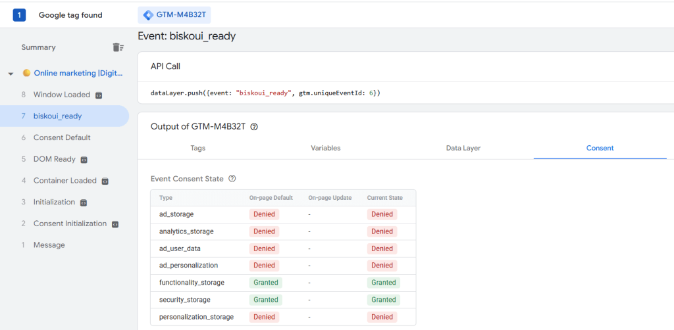Click the help icon next to Output of GTM-M4B32T

254,127
